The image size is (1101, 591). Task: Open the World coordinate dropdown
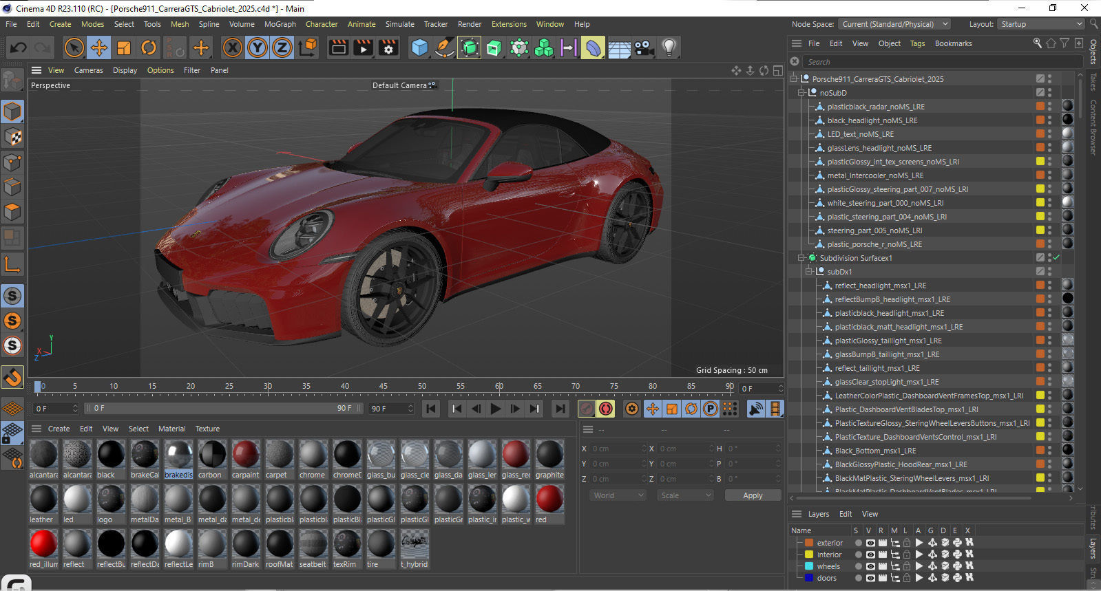tap(618, 495)
